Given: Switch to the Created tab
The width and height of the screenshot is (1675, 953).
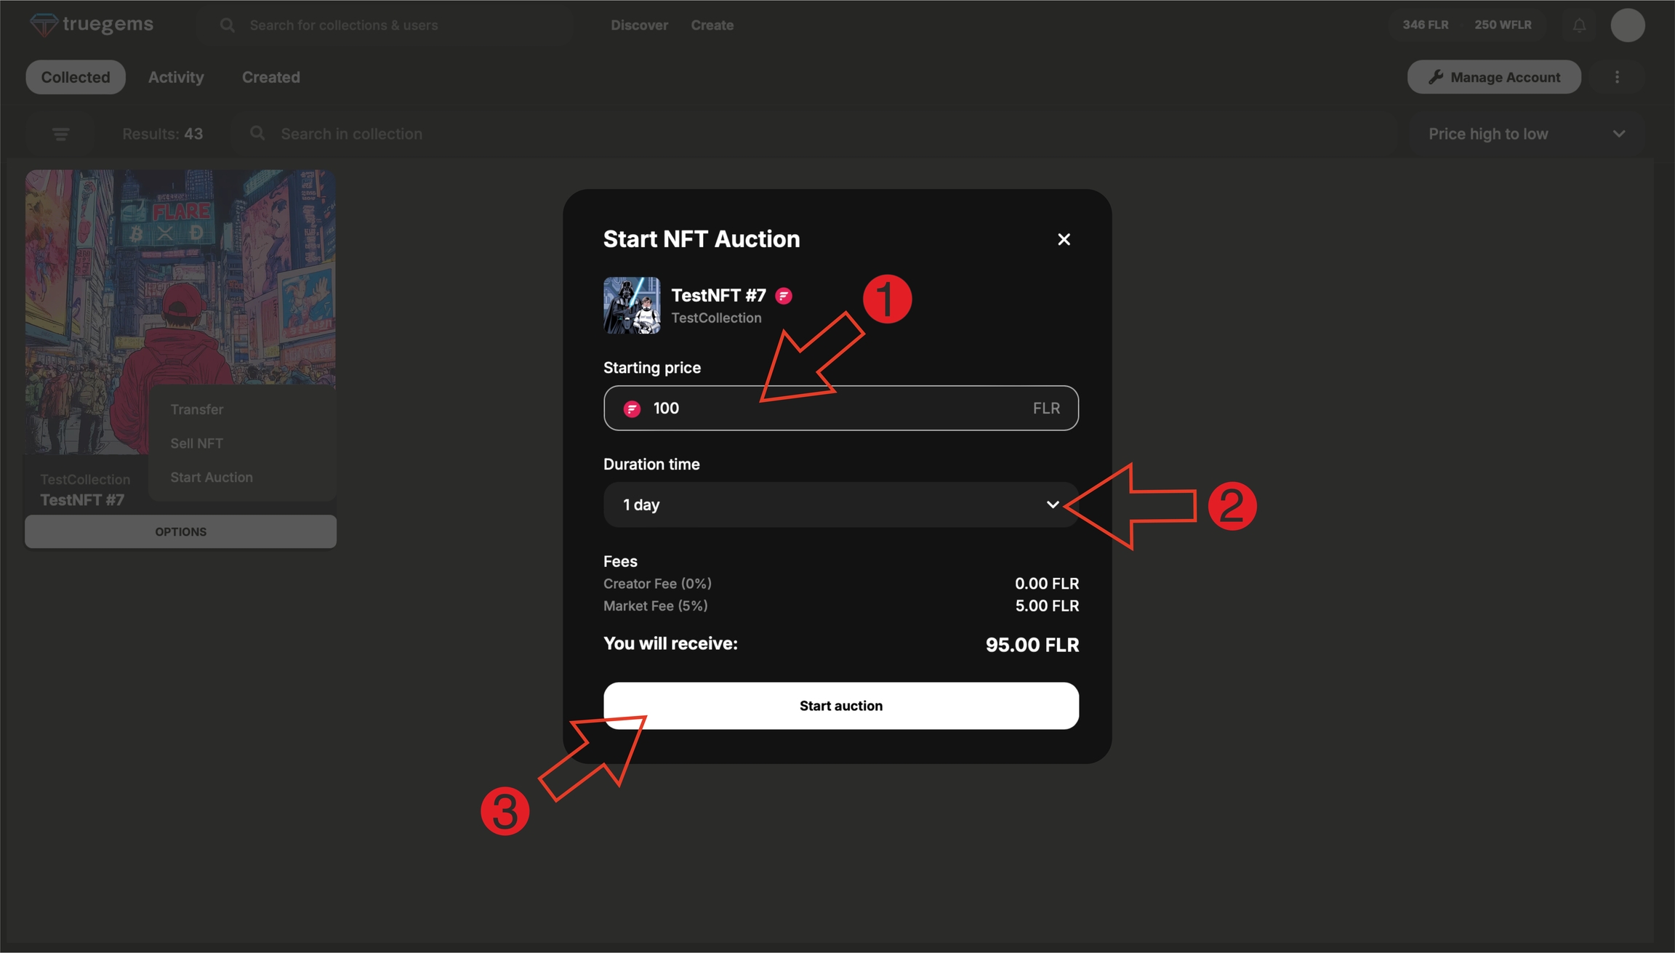Looking at the screenshot, I should (270, 77).
